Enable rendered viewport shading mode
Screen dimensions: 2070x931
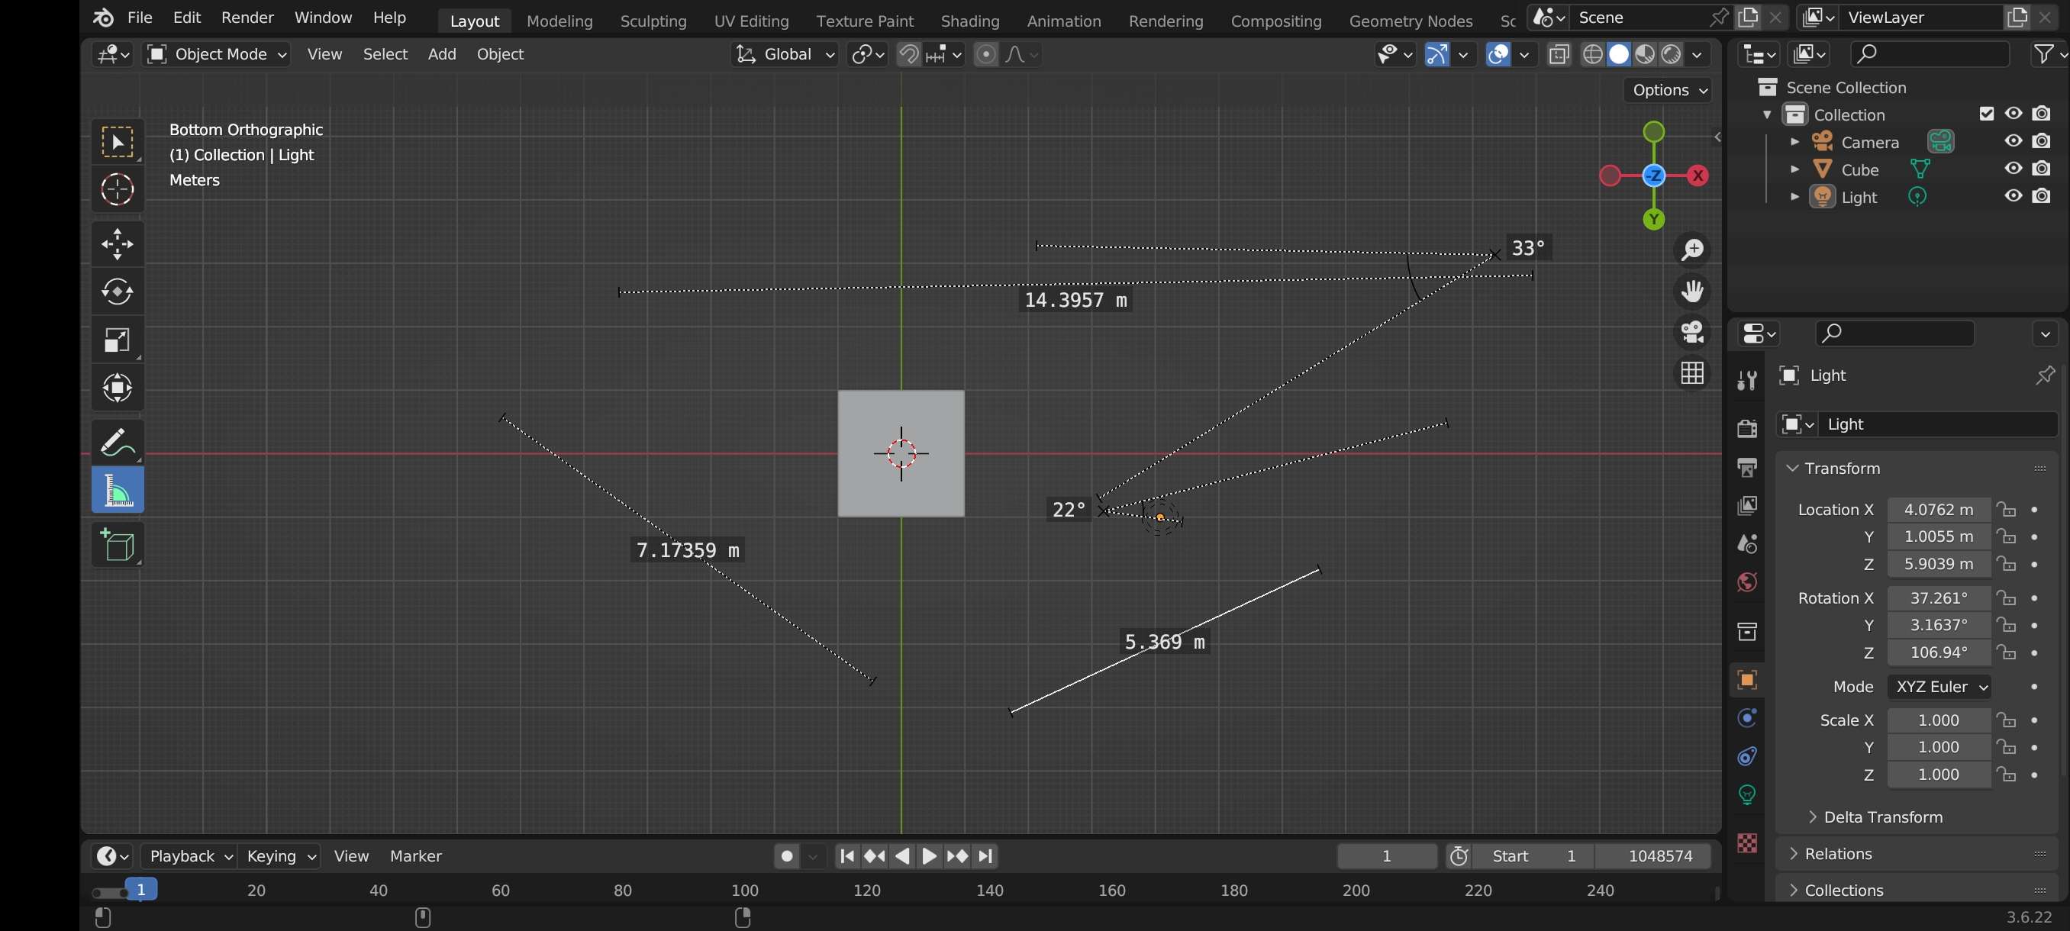click(x=1672, y=54)
